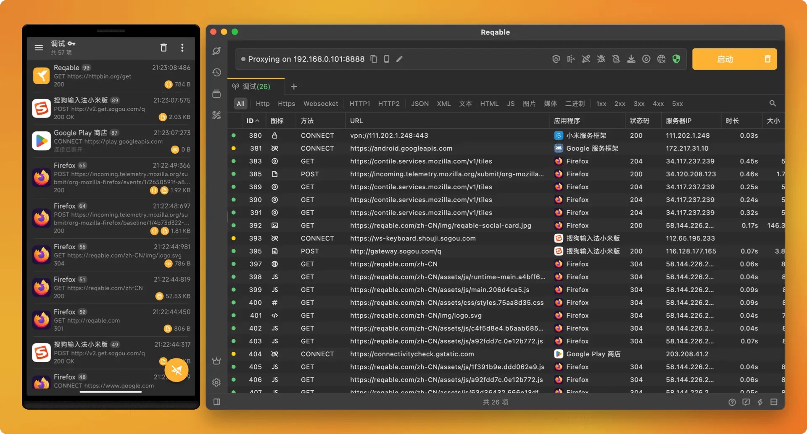Open Reqable httpbin.org/get entry on phone
The height and width of the screenshot is (434, 807).
(111, 76)
